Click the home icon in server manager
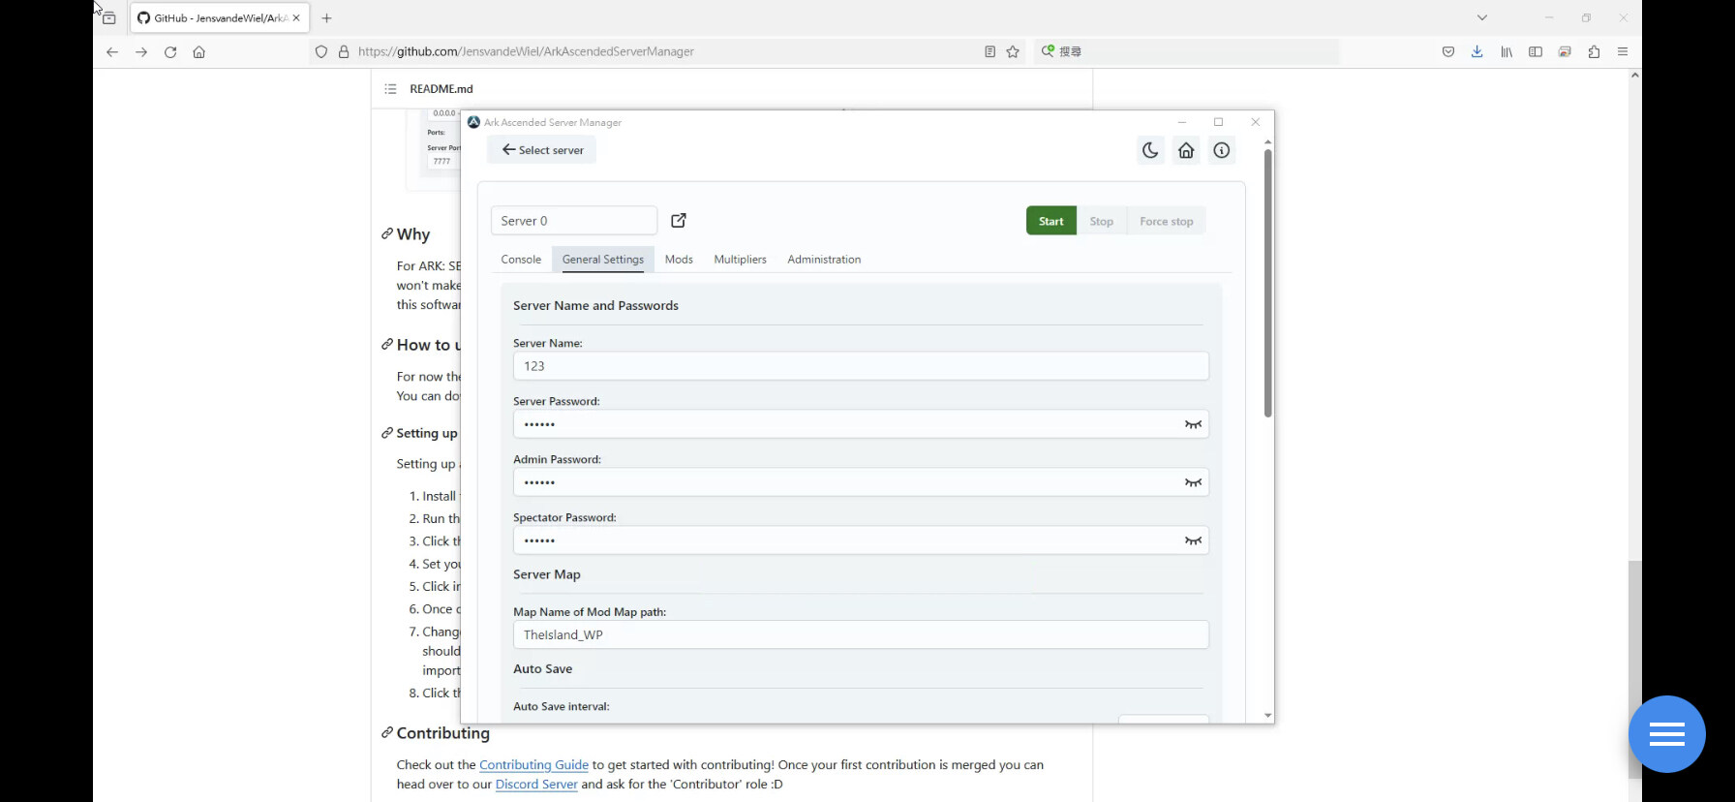1735x802 pixels. tap(1186, 150)
